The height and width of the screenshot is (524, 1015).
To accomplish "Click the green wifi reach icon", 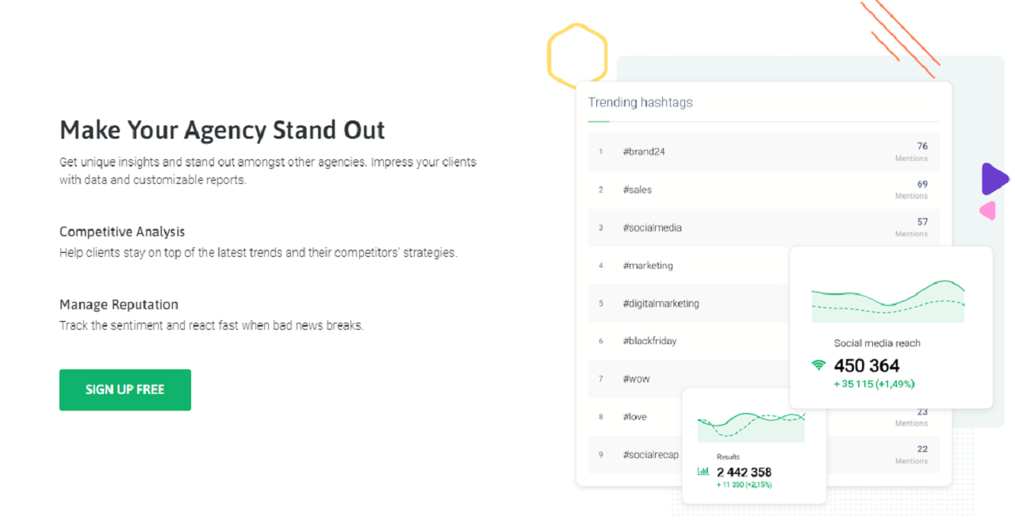I will pos(818,365).
